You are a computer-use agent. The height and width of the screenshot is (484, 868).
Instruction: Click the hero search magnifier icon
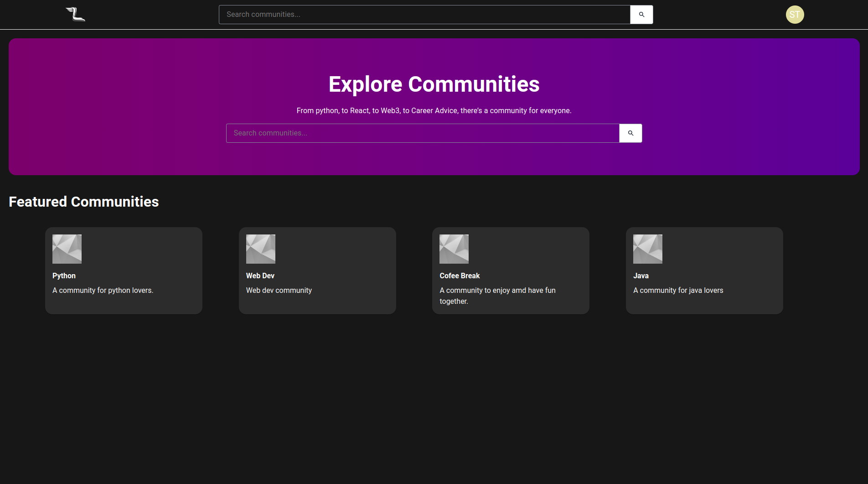click(x=630, y=133)
